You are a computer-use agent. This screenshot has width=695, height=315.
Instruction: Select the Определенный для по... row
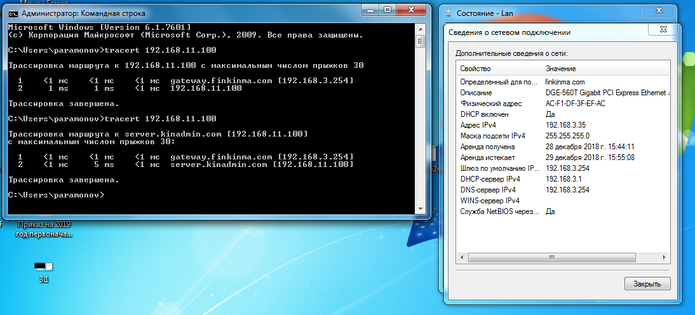tap(563, 82)
